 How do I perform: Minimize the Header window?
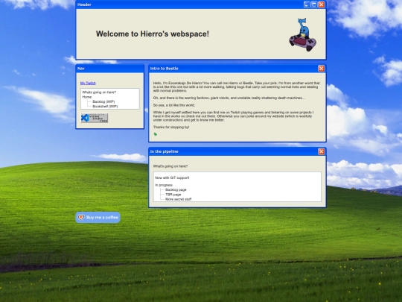click(x=307, y=4)
